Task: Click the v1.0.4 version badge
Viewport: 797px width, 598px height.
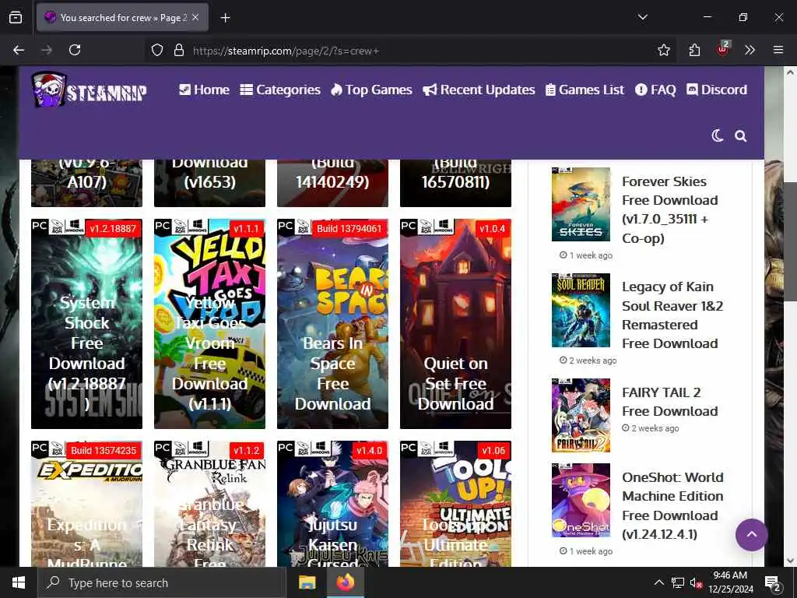Action: point(492,229)
